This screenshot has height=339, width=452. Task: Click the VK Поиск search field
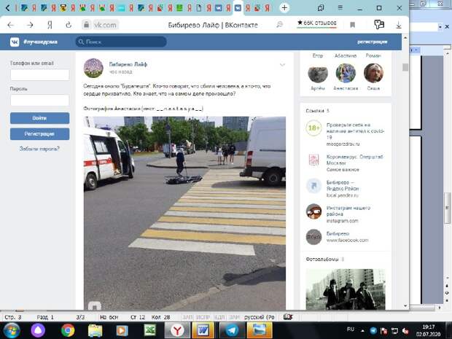pyautogui.click(x=121, y=42)
